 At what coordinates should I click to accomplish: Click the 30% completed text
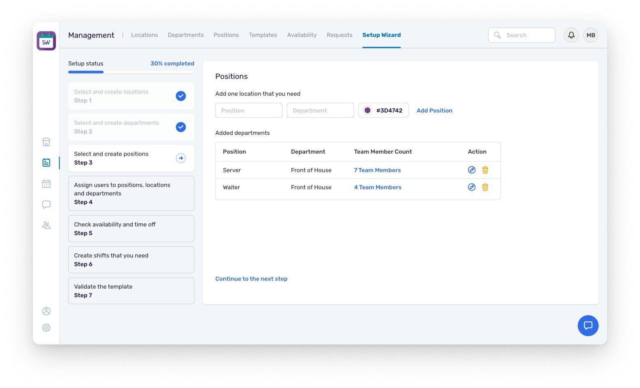click(x=172, y=64)
